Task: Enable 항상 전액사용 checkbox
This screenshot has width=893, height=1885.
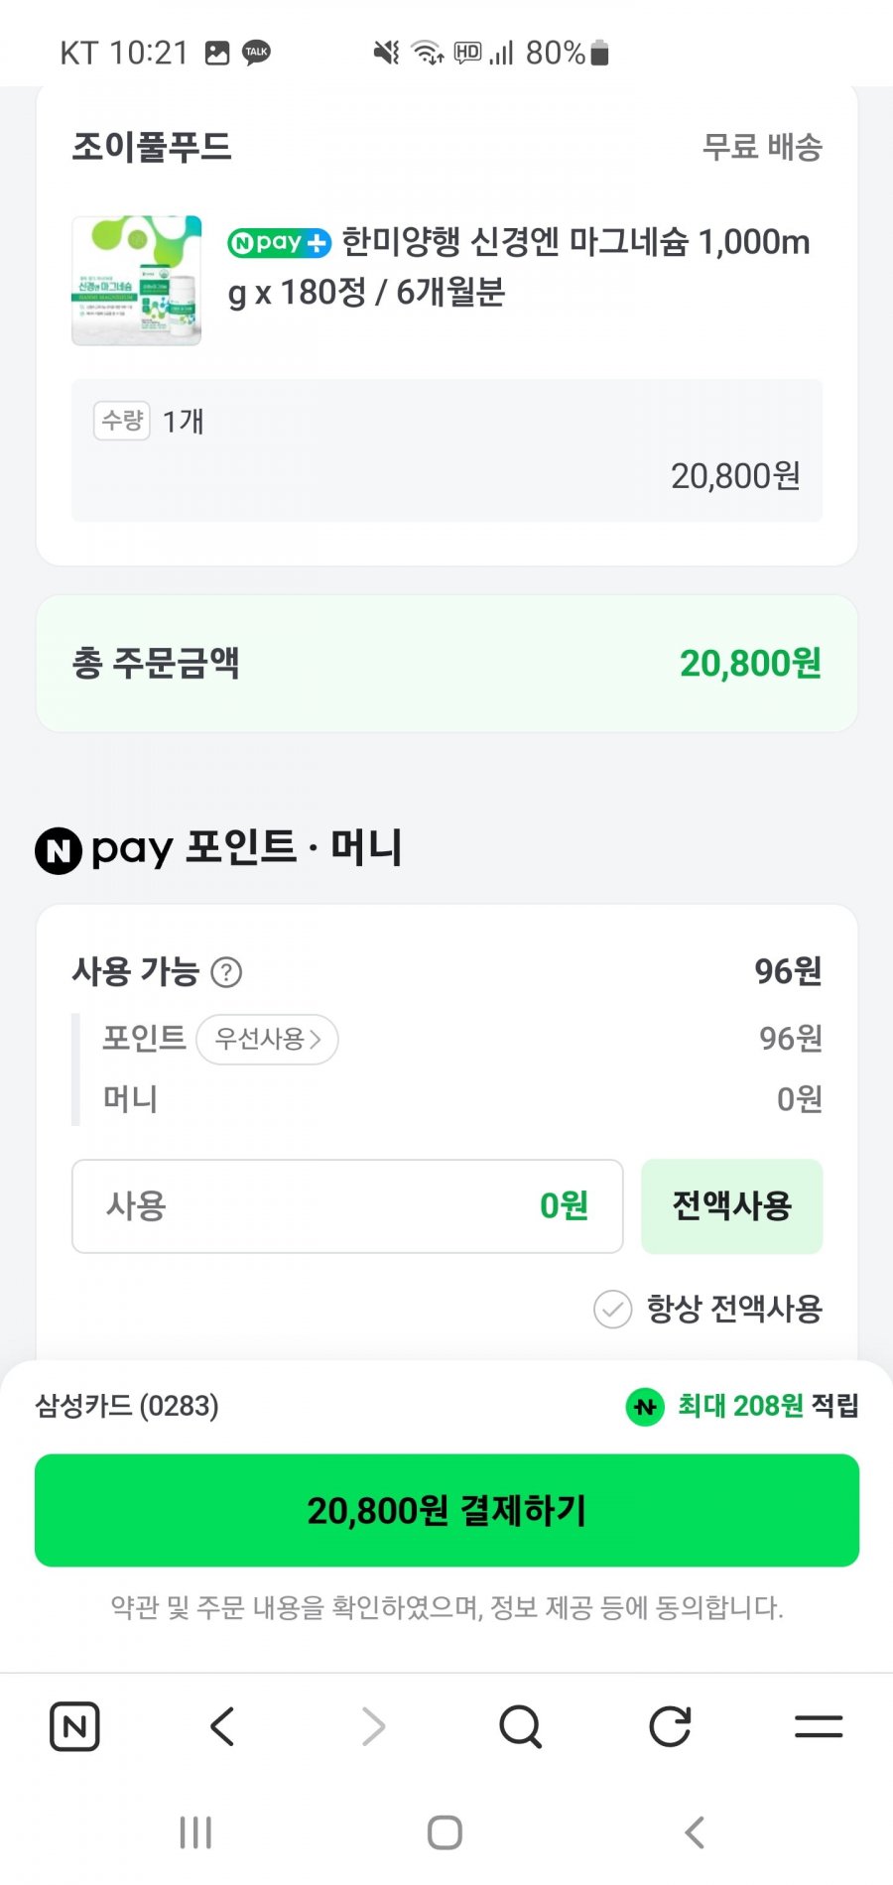Action: (x=613, y=1309)
